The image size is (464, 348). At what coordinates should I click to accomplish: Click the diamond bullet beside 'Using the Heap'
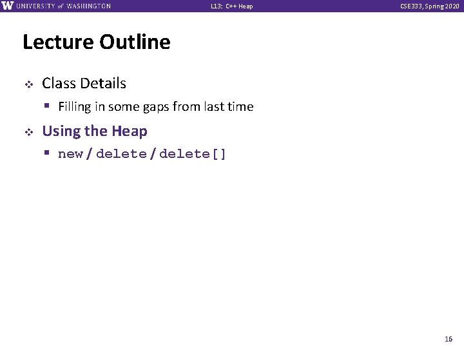pos(29,132)
